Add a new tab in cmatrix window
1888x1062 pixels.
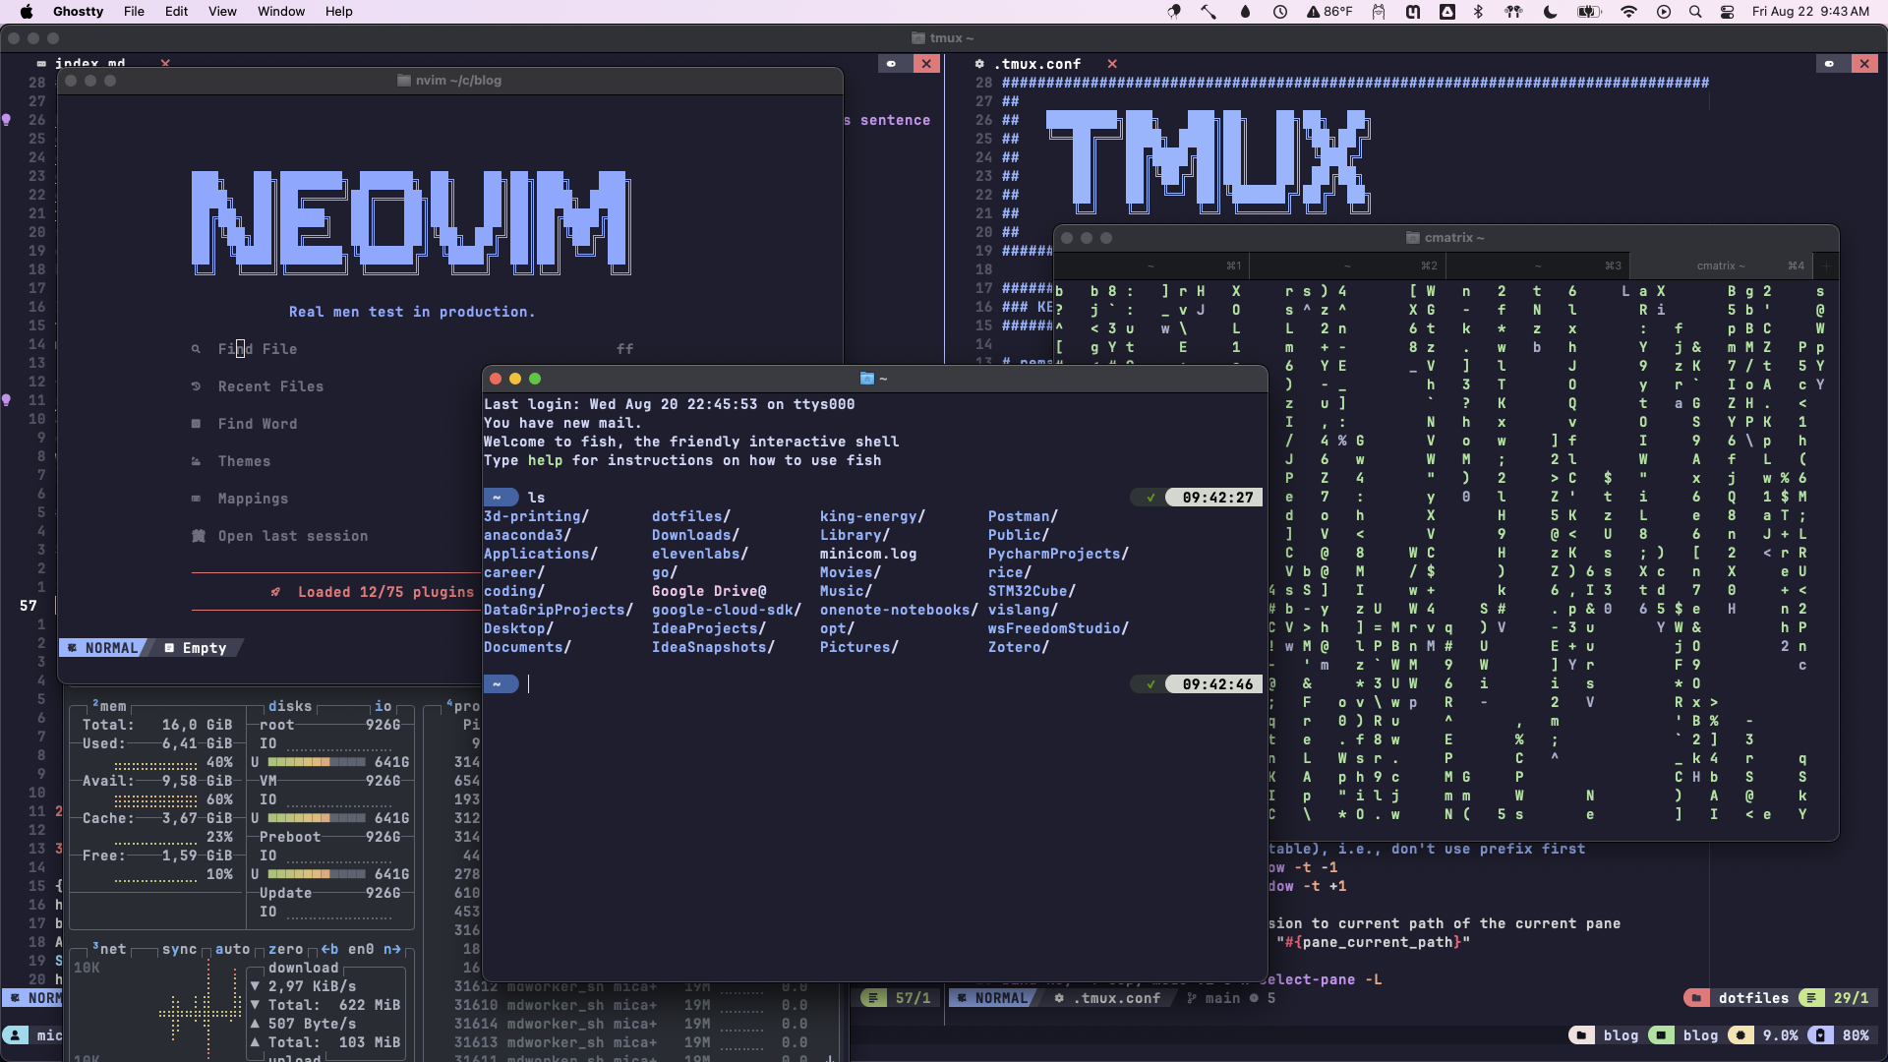click(x=1826, y=265)
